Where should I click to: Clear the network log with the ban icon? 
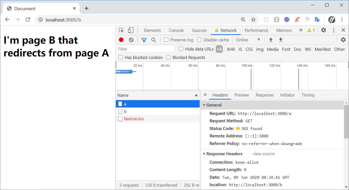click(x=131, y=40)
